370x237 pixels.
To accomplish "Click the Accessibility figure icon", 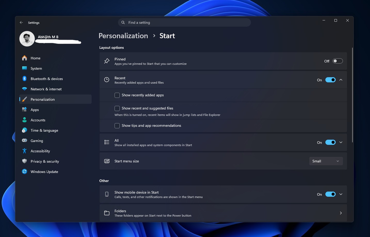I will coord(24,151).
